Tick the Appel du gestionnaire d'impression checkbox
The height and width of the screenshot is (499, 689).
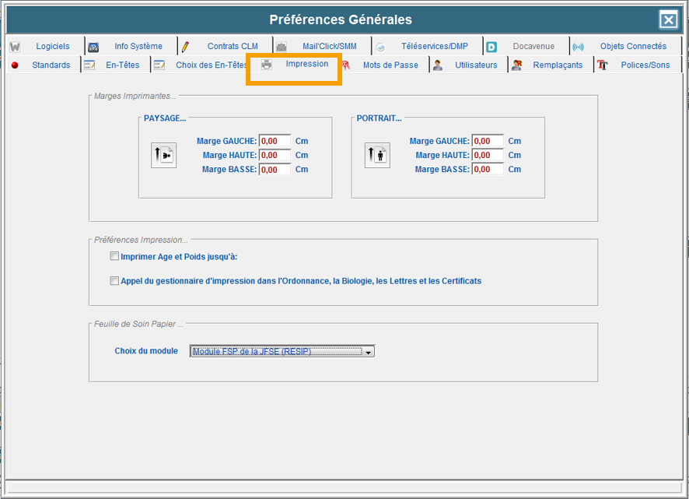(x=114, y=281)
